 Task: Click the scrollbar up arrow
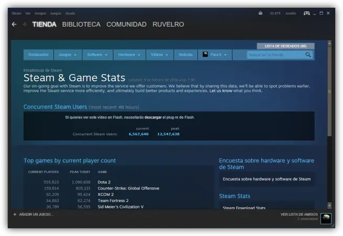coord(329,44)
